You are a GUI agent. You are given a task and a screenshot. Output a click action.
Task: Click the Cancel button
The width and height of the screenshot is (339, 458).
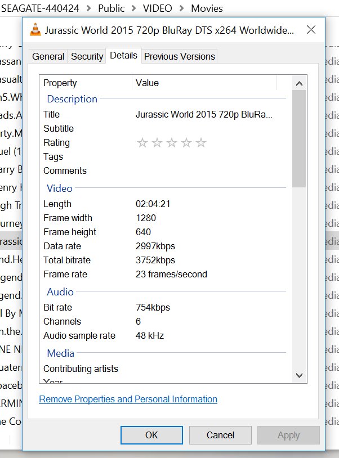click(x=220, y=435)
